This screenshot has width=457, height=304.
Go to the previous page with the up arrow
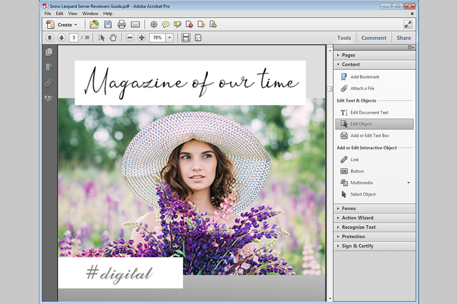pos(50,38)
